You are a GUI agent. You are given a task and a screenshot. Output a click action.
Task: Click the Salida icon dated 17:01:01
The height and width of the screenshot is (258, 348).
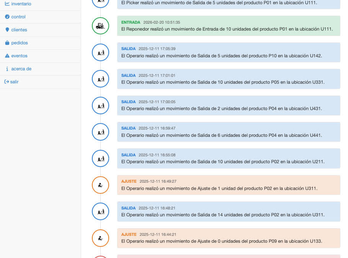[100, 79]
